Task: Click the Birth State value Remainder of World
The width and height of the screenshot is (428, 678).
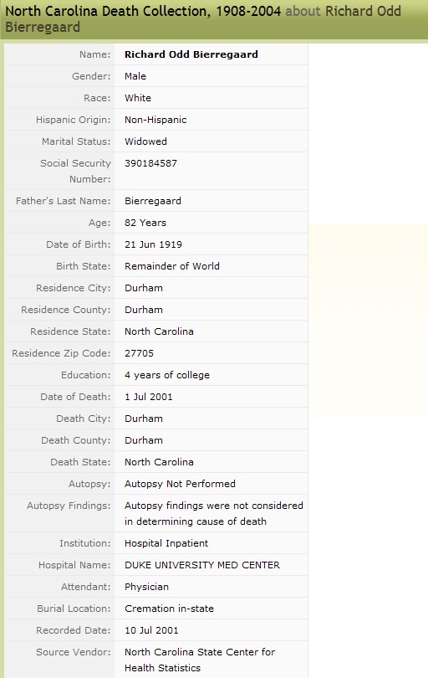Action: (172, 266)
